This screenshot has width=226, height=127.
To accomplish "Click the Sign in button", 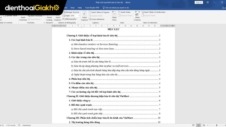I will 199,3.
